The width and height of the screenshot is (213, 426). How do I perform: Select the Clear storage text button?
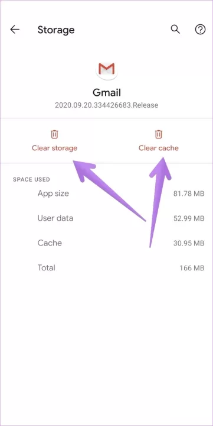point(54,148)
